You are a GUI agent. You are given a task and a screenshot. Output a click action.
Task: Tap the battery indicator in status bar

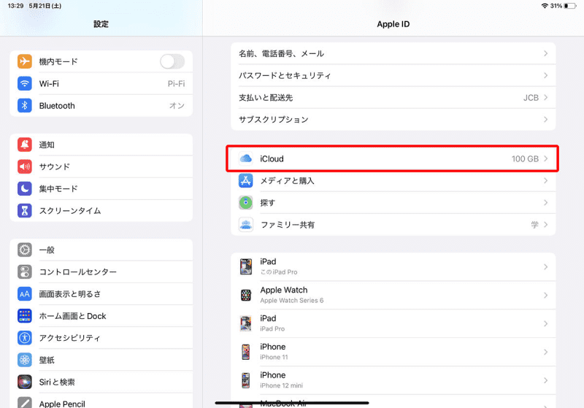[x=570, y=6]
